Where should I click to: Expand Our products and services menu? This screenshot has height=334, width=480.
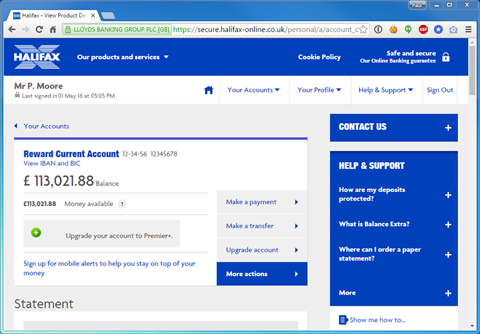tap(122, 57)
